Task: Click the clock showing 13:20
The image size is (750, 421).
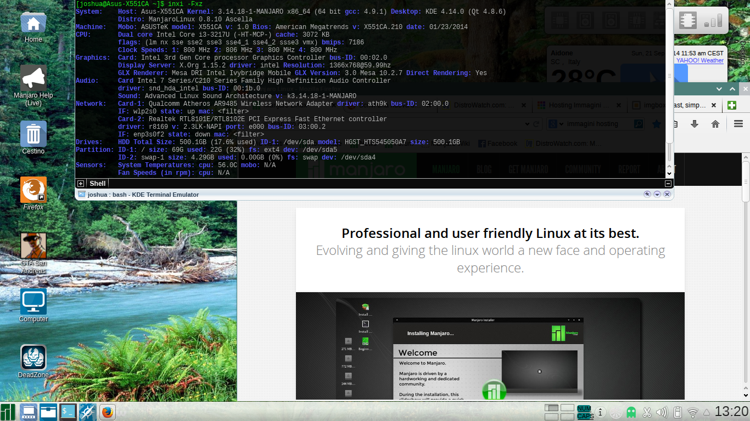Action: (x=731, y=412)
